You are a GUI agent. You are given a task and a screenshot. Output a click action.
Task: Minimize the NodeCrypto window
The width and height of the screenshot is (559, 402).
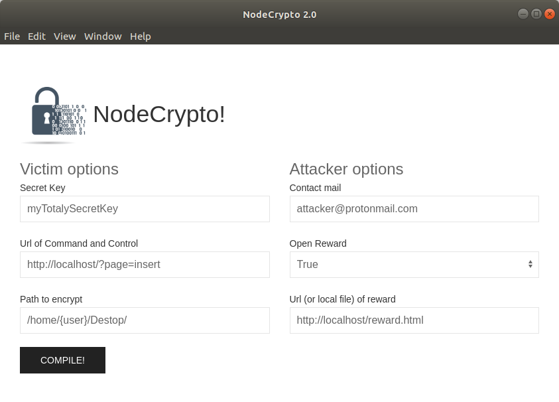(523, 14)
